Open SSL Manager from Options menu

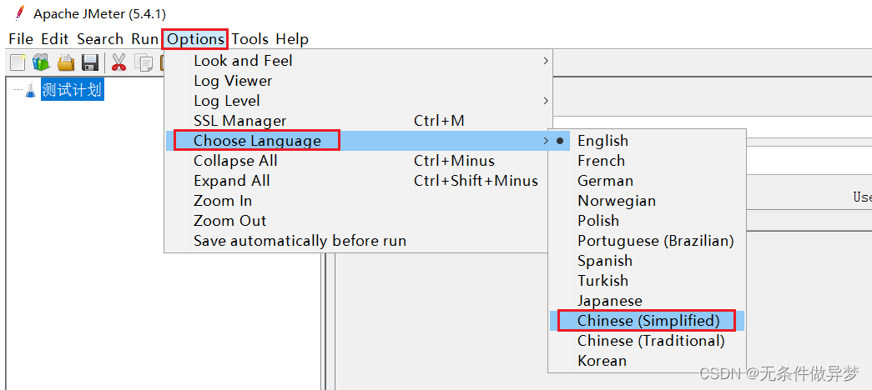tap(359, 121)
